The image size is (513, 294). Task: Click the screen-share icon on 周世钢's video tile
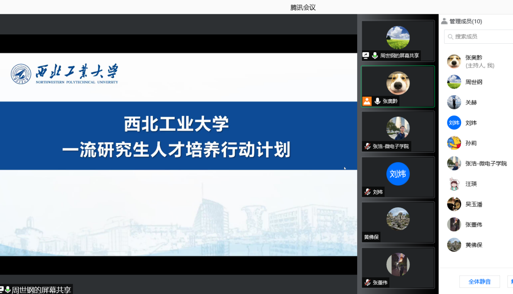tap(366, 55)
